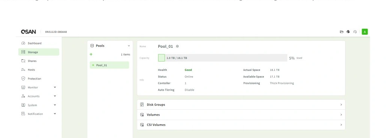
Task: Open the file manager folder icon in header
Action: [341, 32]
